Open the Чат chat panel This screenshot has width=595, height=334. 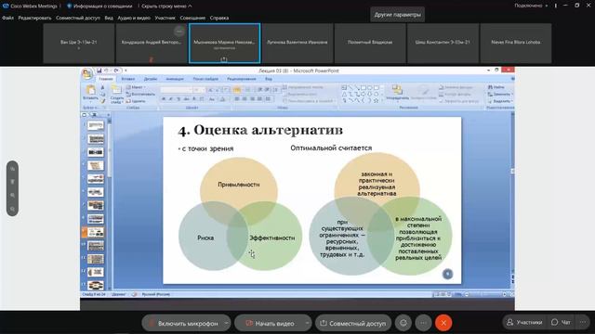561,322
